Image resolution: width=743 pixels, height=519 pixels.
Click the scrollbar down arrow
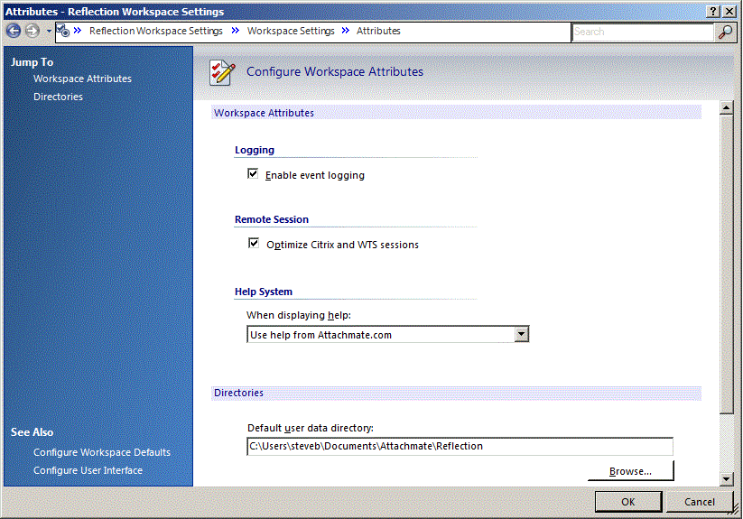click(726, 478)
